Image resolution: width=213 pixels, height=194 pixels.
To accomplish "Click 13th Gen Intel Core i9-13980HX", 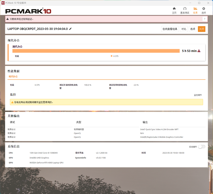I will point(43,153).
